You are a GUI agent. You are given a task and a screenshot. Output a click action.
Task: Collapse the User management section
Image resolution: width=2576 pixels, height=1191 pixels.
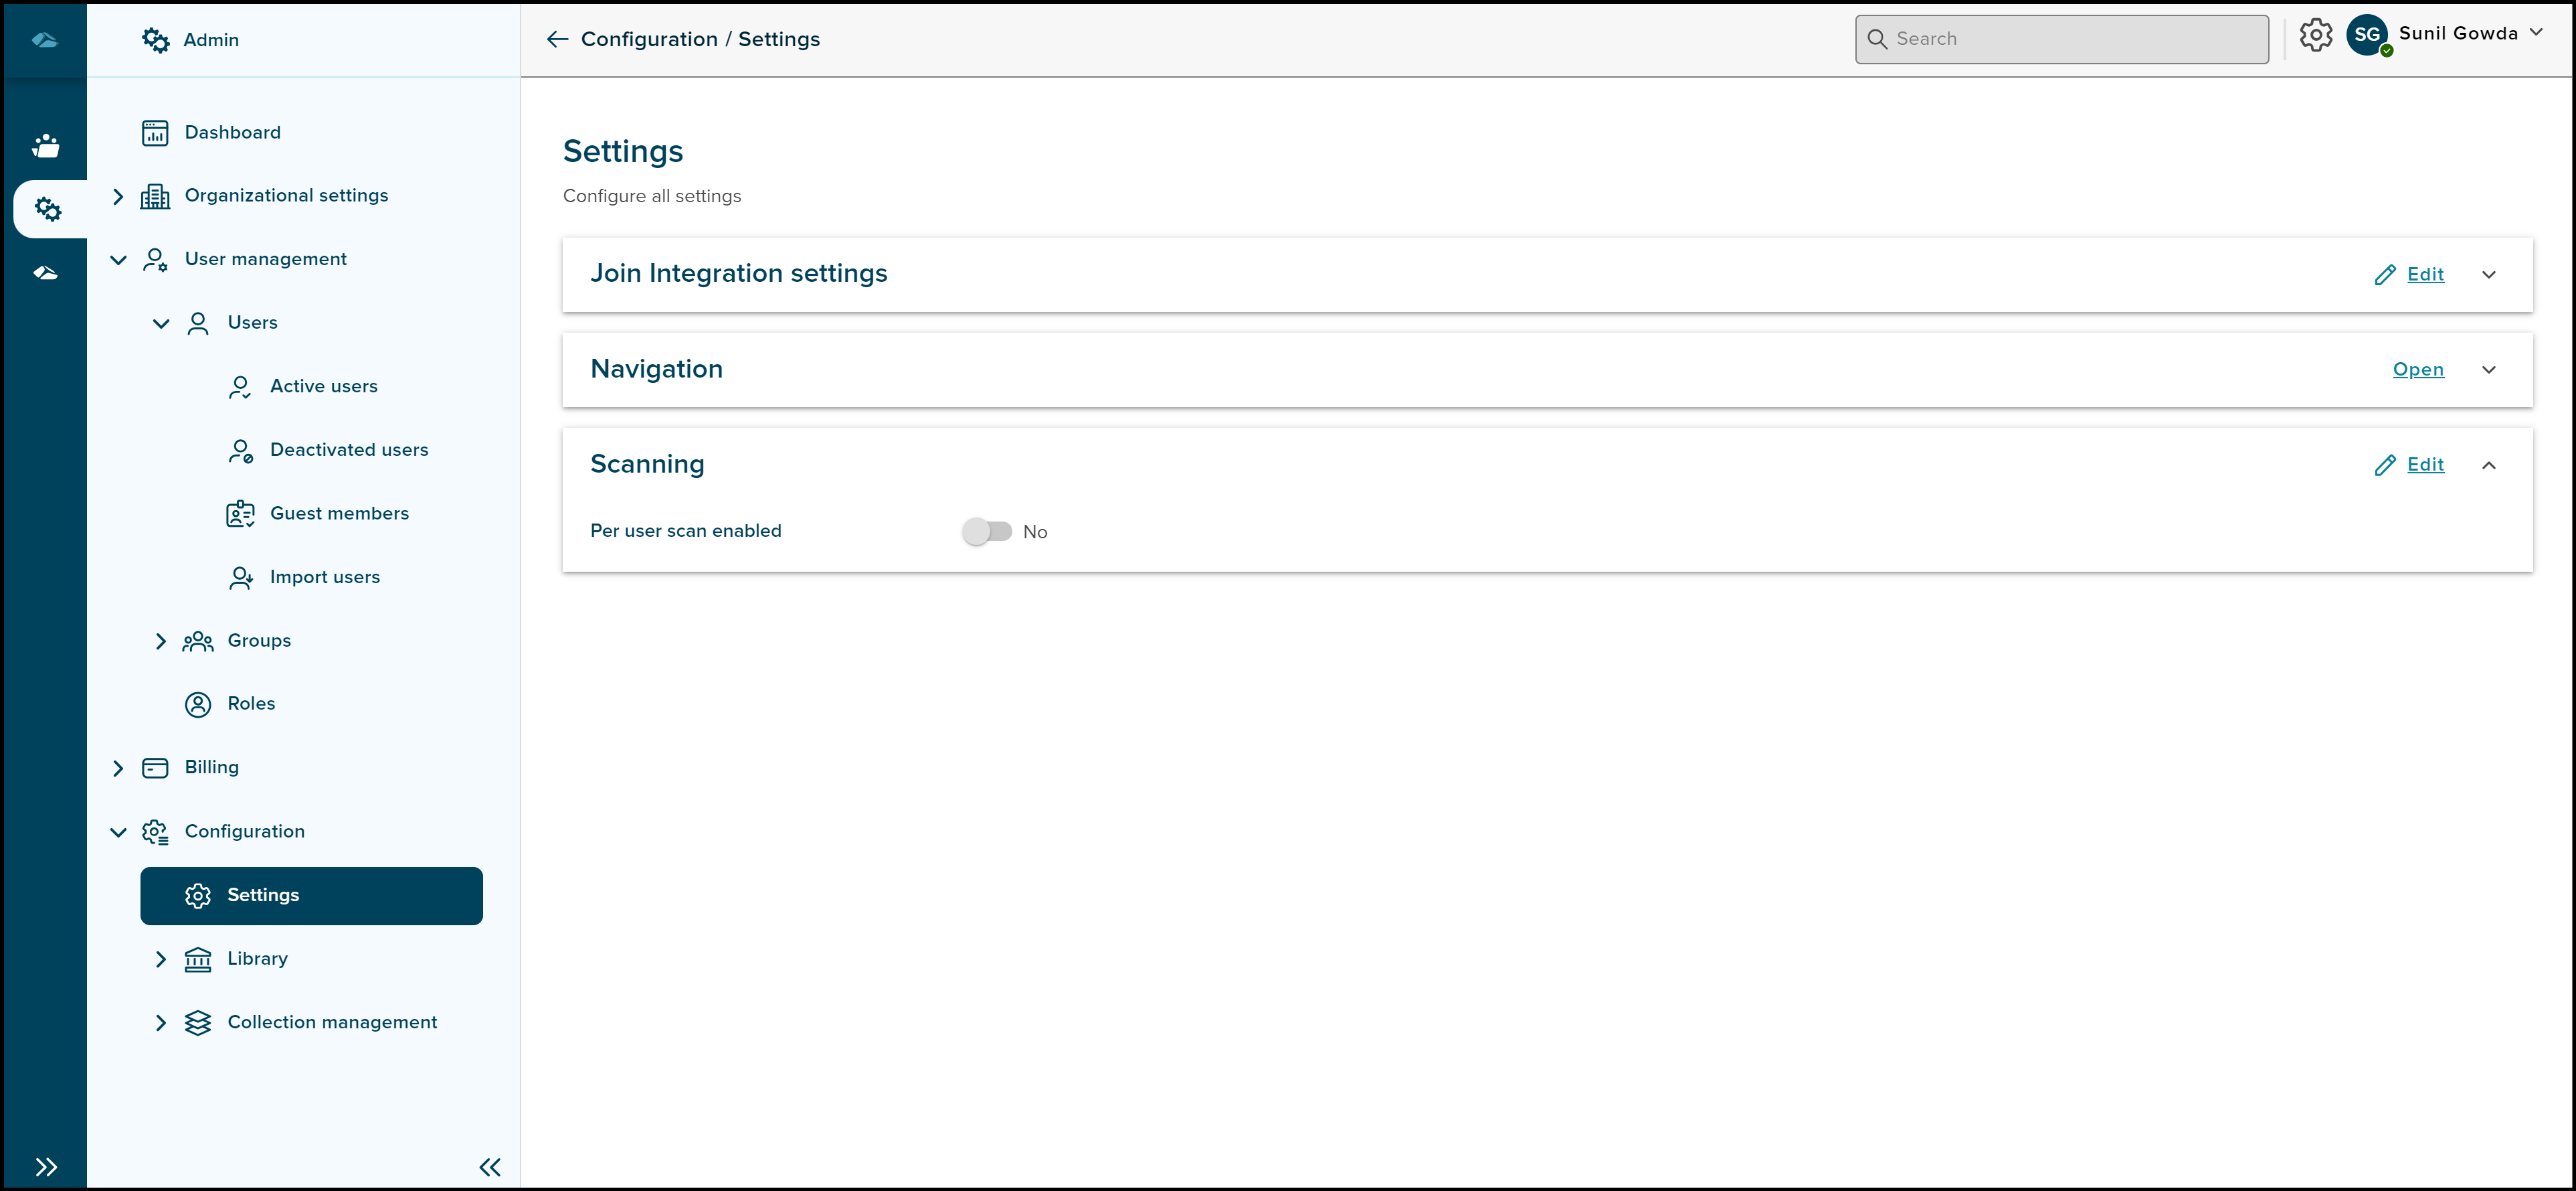coord(118,259)
